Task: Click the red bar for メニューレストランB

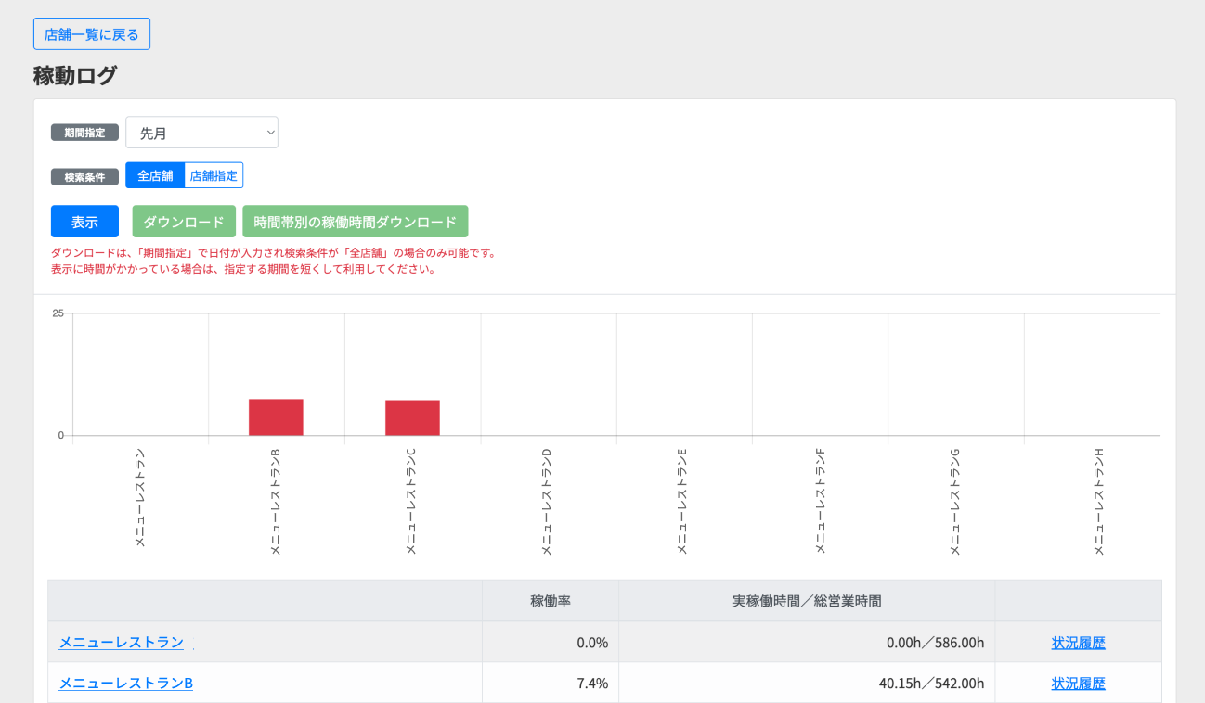Action: (276, 417)
